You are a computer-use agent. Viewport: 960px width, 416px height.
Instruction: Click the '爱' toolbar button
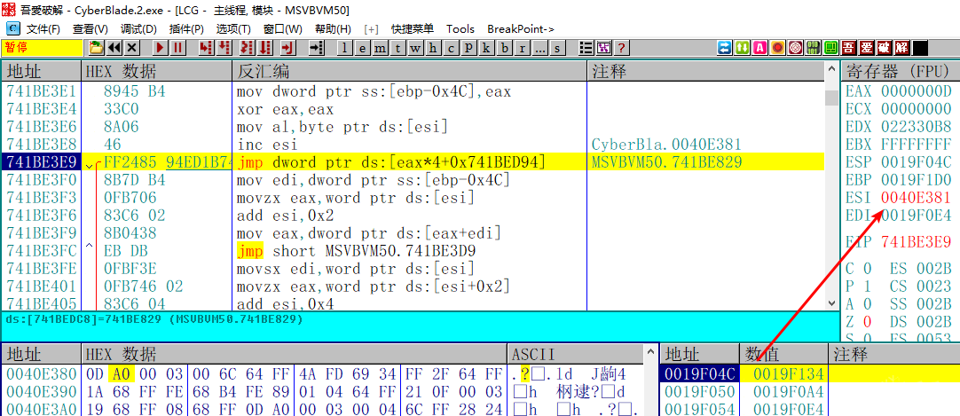(x=867, y=48)
